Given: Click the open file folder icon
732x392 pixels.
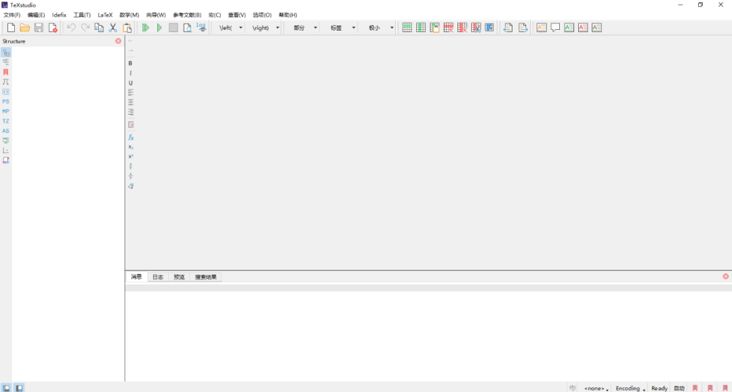Looking at the screenshot, I should (x=25, y=28).
